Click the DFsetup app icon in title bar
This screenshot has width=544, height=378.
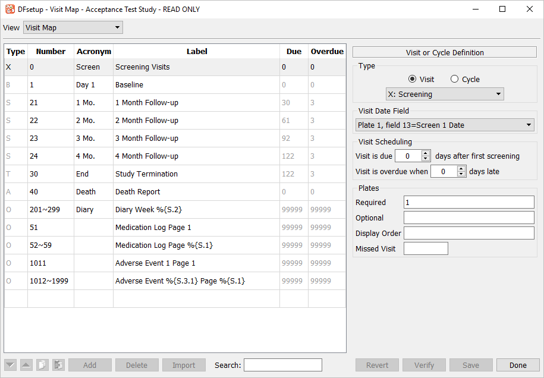coord(10,9)
